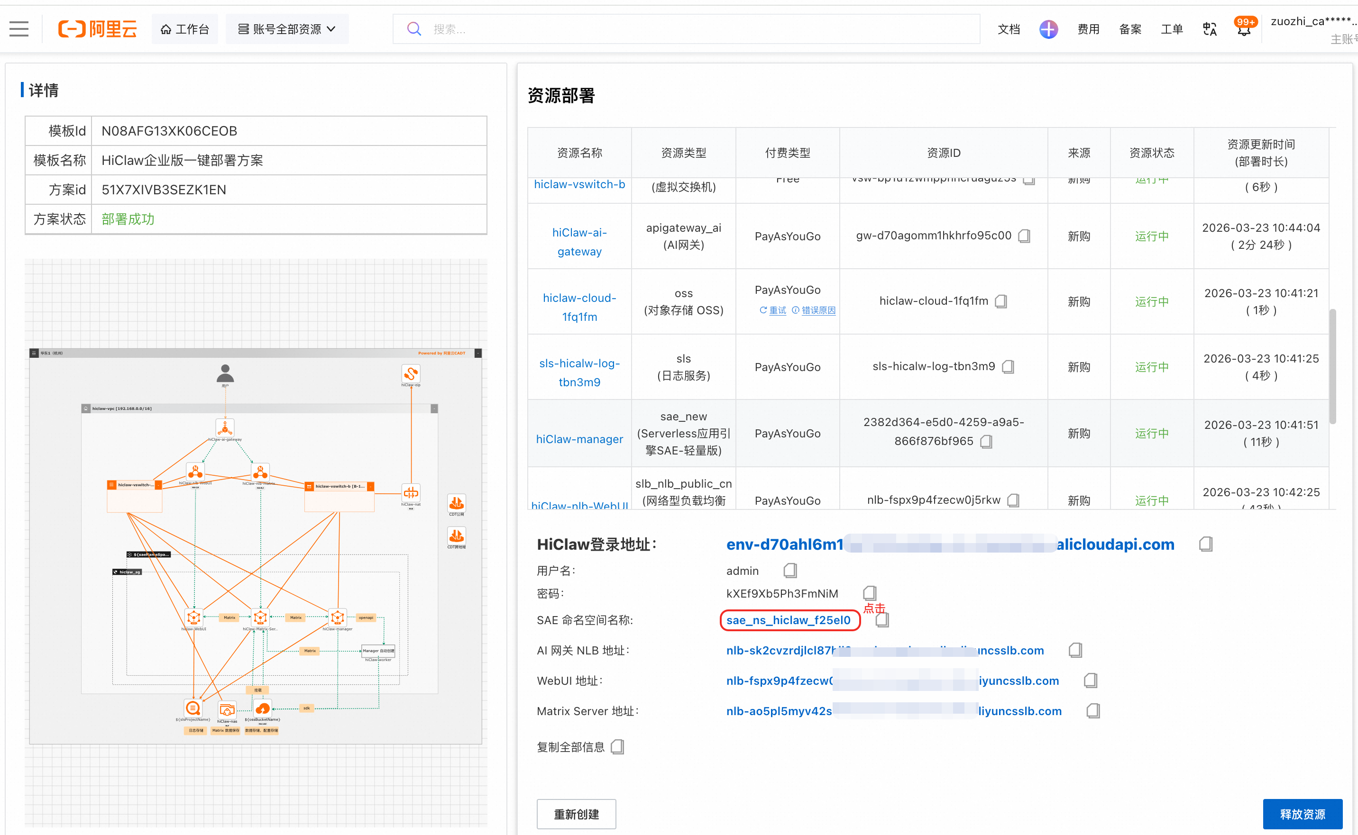Screen dimensions: 1358x835
Task: Select the hiClaw-ai-gateway node in the diagram
Action: (225, 427)
